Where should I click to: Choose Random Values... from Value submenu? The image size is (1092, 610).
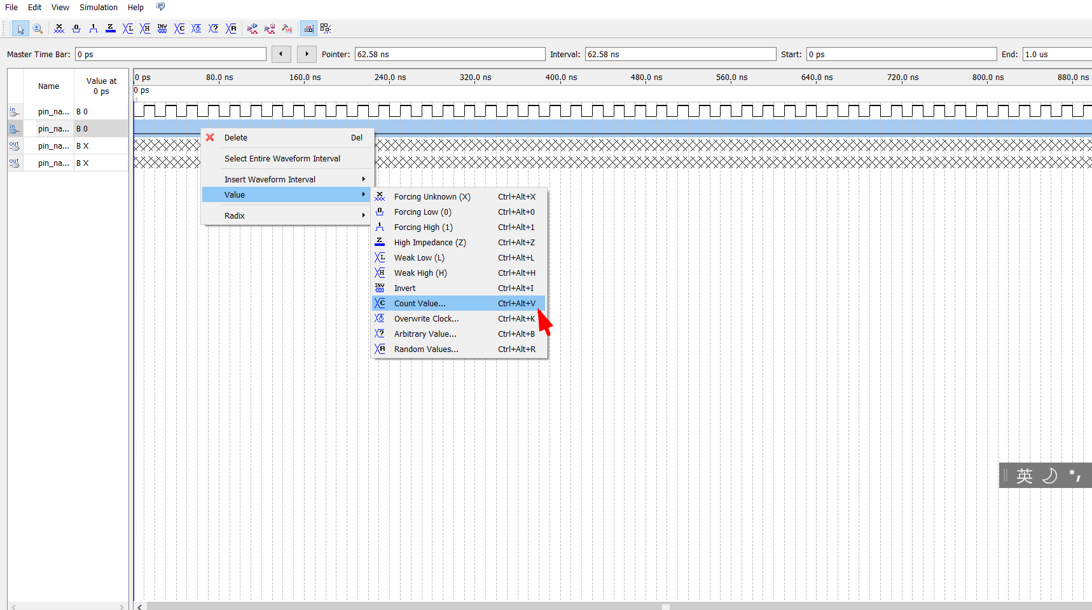tap(459, 349)
